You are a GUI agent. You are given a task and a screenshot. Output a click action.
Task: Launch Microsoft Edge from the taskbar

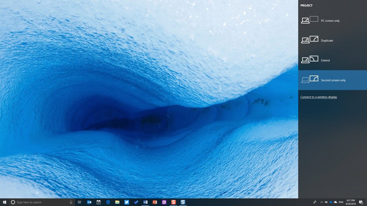click(x=108, y=202)
